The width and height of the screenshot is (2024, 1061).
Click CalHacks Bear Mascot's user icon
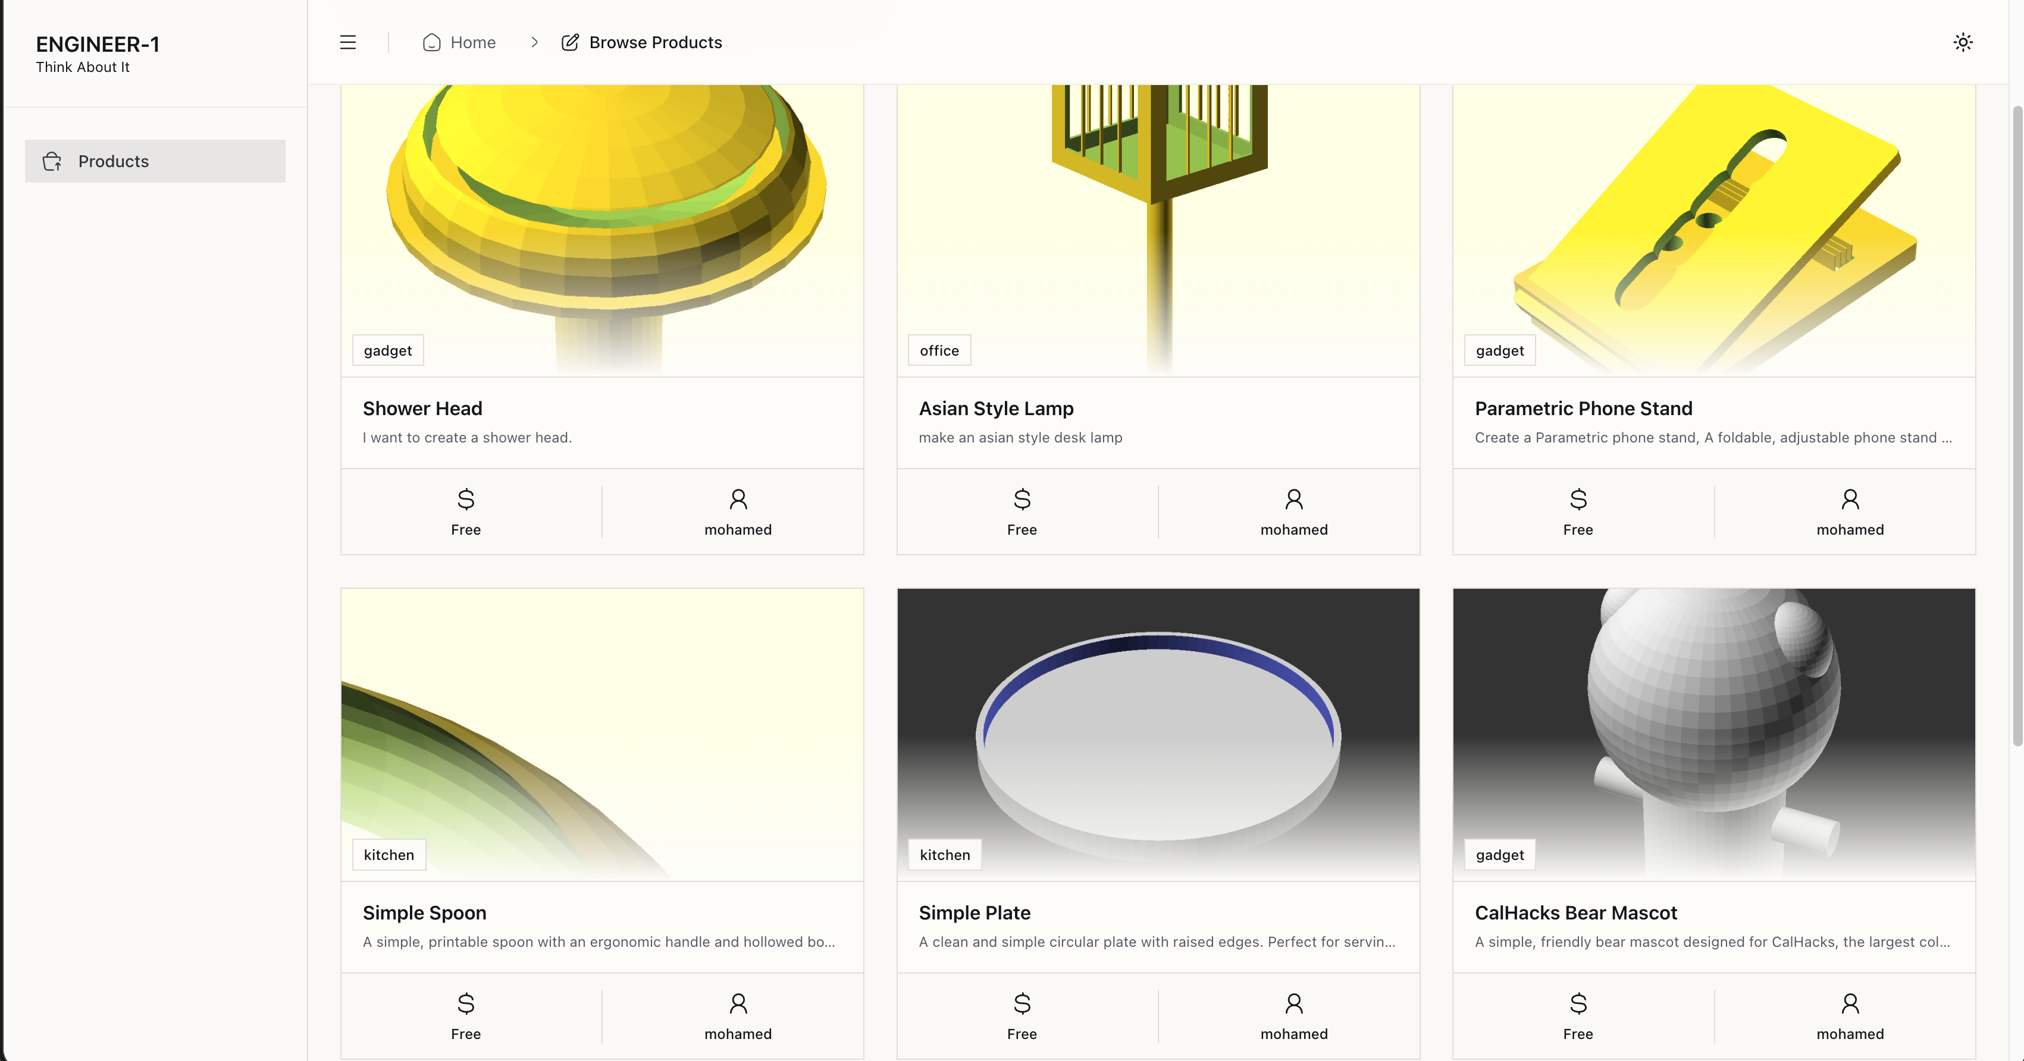pyautogui.click(x=1850, y=1004)
